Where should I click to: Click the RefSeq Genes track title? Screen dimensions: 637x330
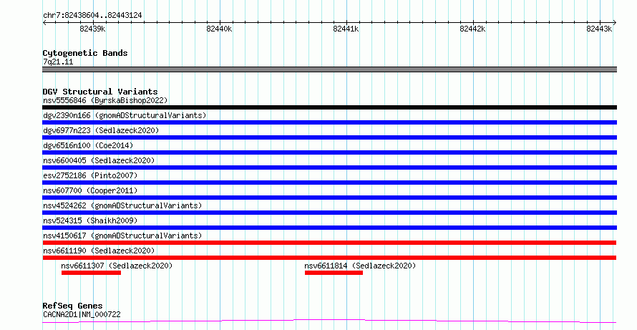pyautogui.click(x=73, y=306)
